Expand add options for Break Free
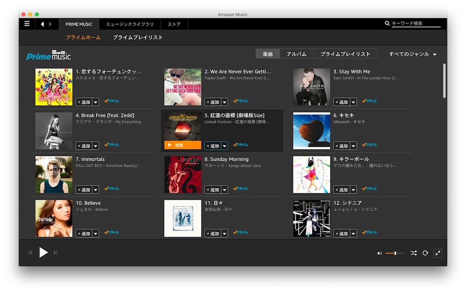The image size is (466, 293). pyautogui.click(x=96, y=146)
